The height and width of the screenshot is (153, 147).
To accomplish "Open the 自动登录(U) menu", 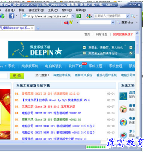I will pyautogui.click(x=36, y=10).
